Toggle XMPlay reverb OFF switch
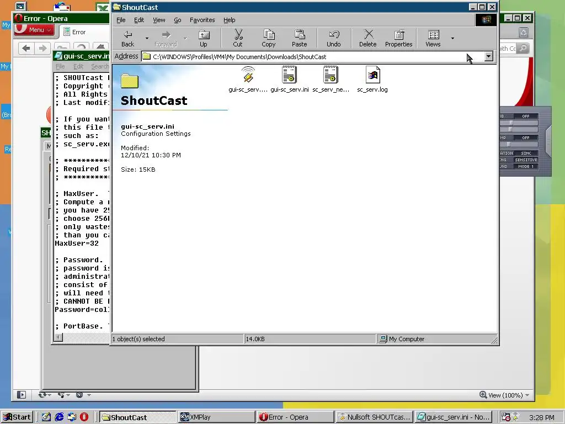565x424 pixels. pyautogui.click(x=525, y=116)
